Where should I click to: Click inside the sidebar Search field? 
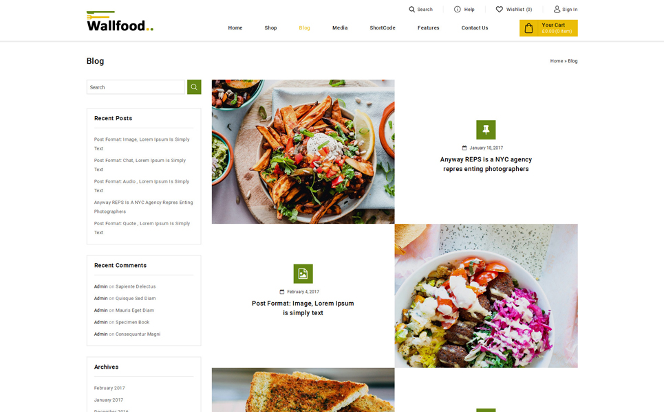[136, 87]
